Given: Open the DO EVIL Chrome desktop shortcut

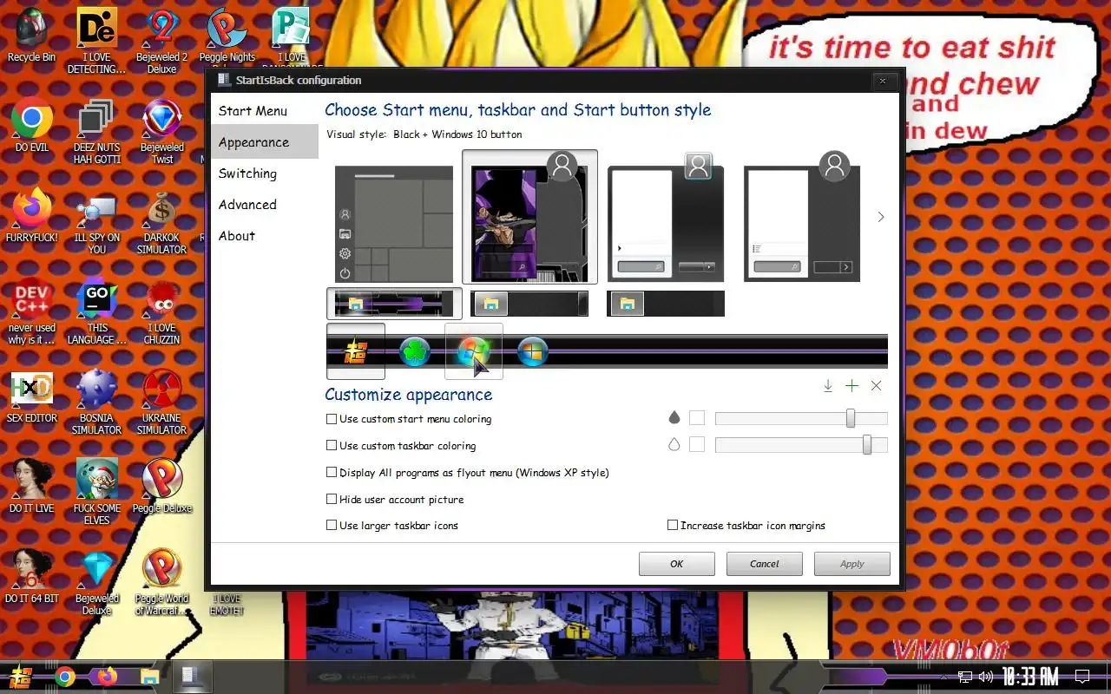Looking at the screenshot, I should (x=32, y=126).
